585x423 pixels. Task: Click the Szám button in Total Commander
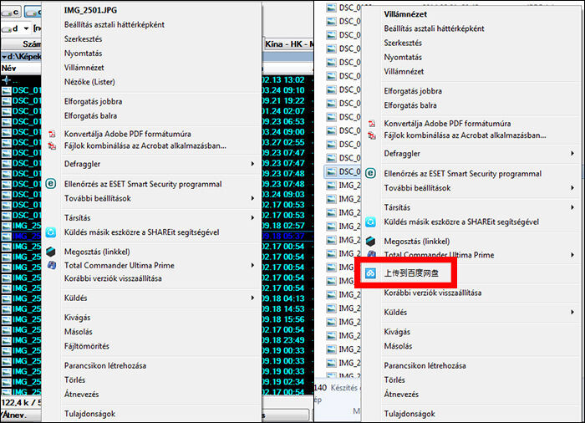(x=21, y=44)
